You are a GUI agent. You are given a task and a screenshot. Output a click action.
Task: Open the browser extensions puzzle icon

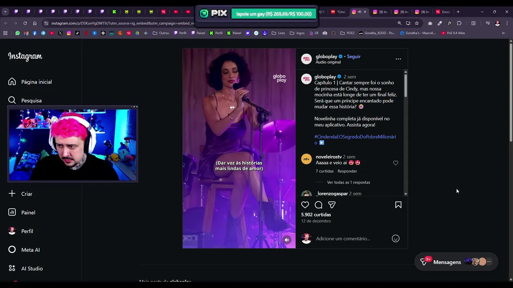(459, 23)
